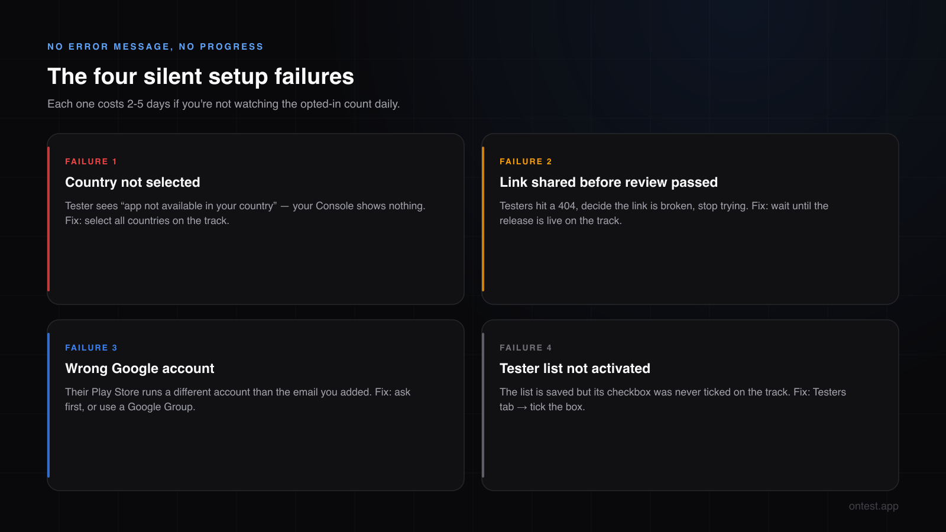Click the blue 'FAILURE 3' label

91,348
